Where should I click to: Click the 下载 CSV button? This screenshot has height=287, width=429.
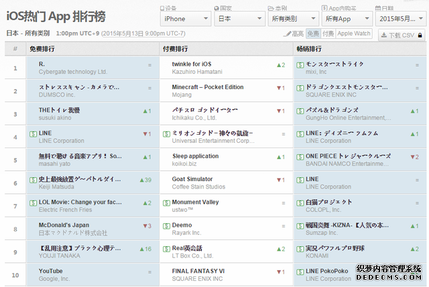click(x=402, y=36)
